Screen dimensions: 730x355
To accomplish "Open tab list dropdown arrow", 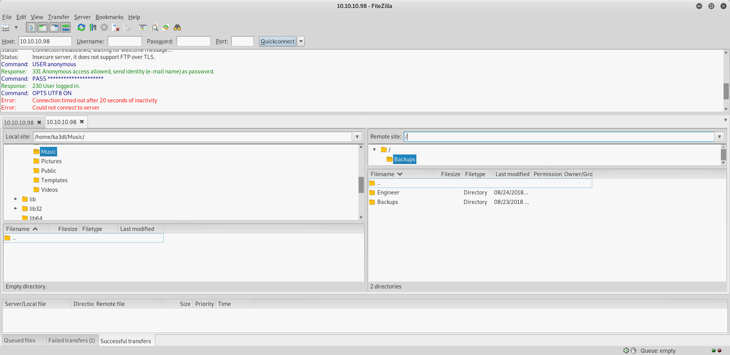I will tap(725, 120).
